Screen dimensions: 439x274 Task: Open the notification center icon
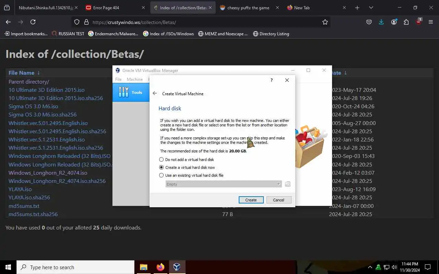tap(428, 267)
